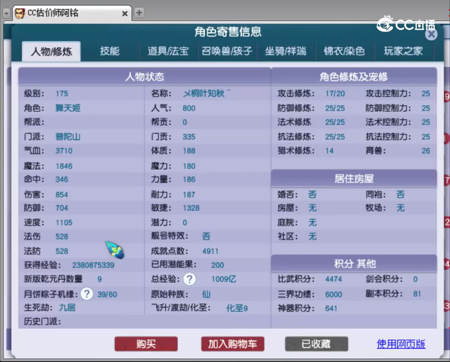Viewport: 450px width, 362px height.
Task: Switch to the 玩家之家 tab
Action: click(x=403, y=51)
